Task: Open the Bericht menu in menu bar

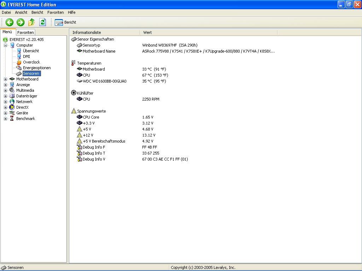Action: [37, 12]
